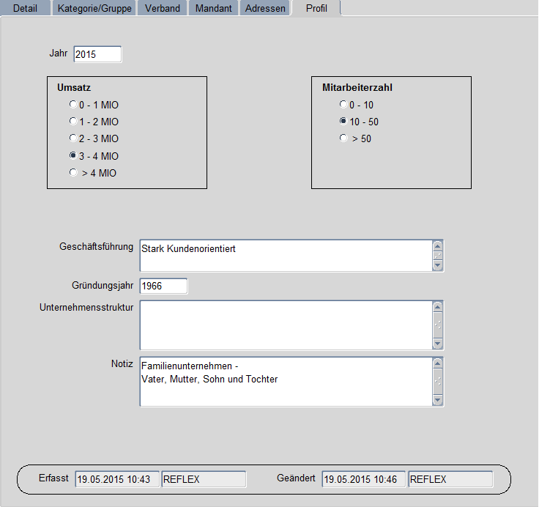The width and height of the screenshot is (539, 507).
Task: Open the Adressen tab
Action: [x=265, y=9]
